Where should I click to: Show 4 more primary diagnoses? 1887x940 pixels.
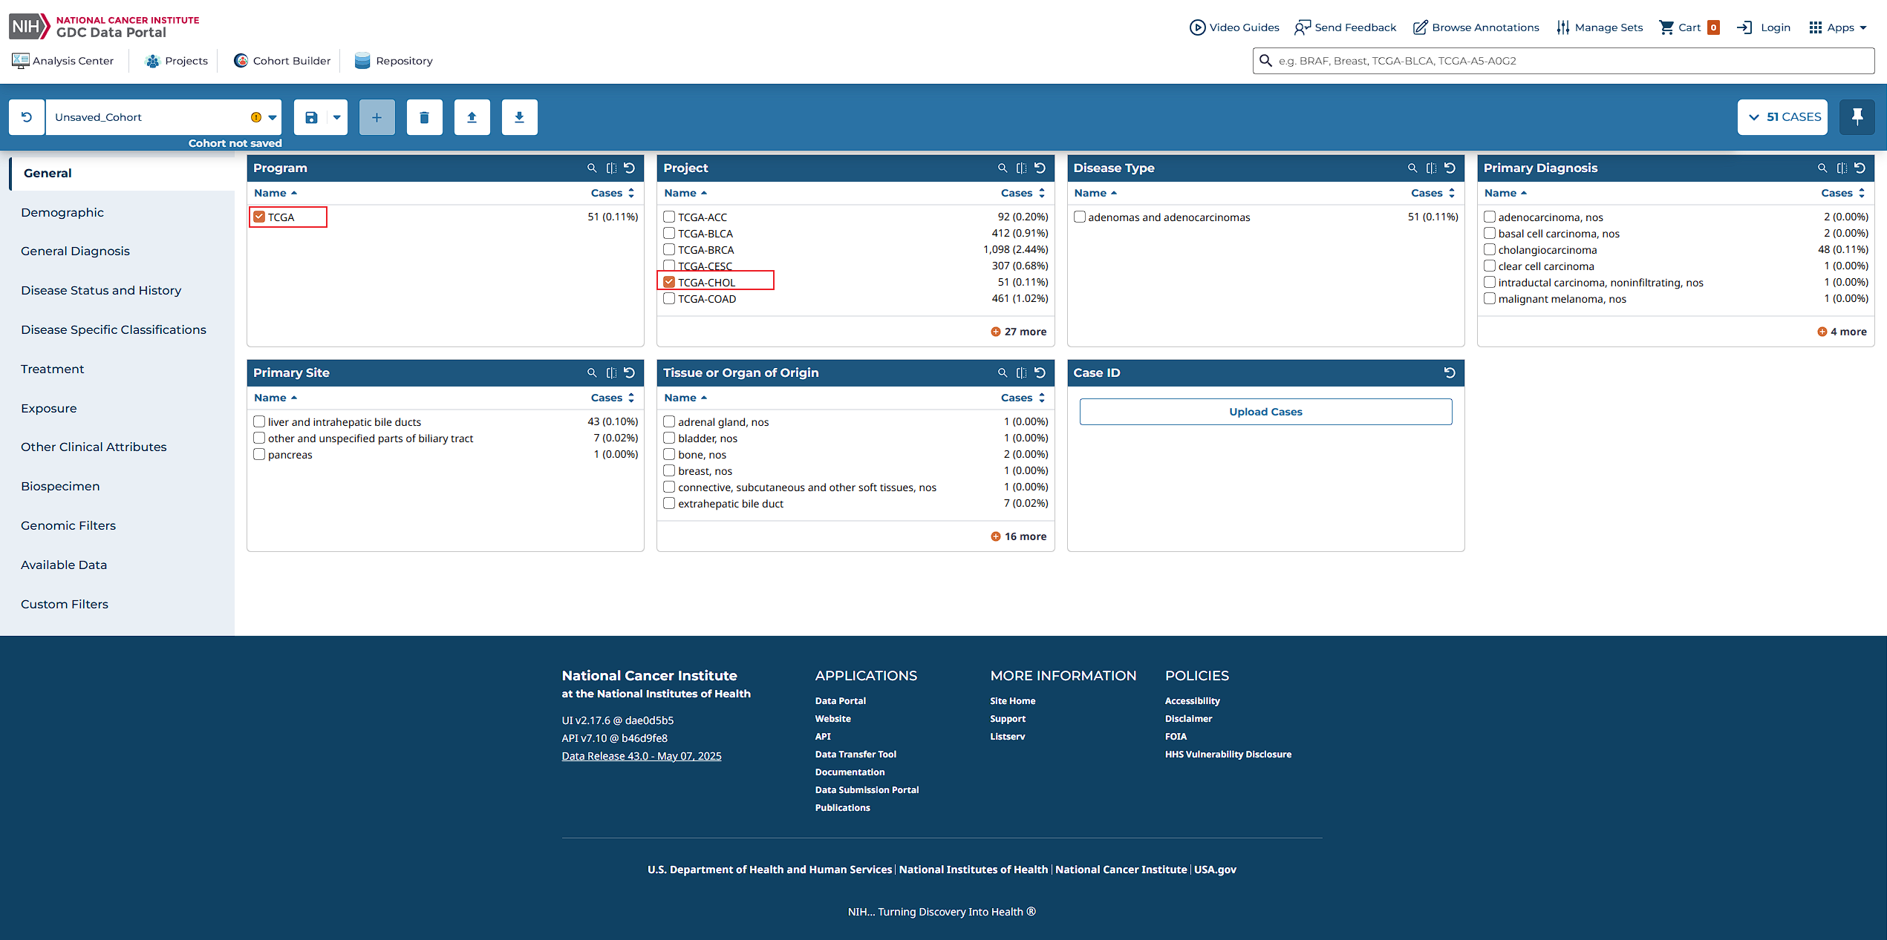(x=1842, y=332)
